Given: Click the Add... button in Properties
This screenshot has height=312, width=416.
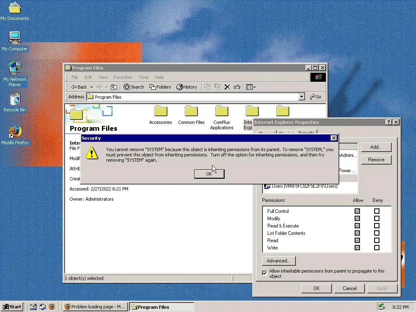Looking at the screenshot, I should pyautogui.click(x=376, y=147).
